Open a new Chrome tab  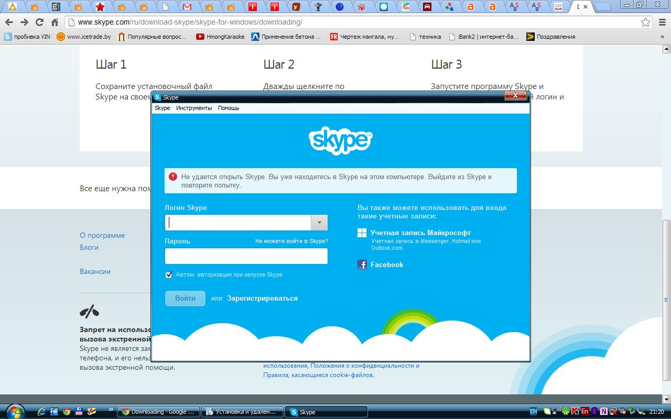603,7
